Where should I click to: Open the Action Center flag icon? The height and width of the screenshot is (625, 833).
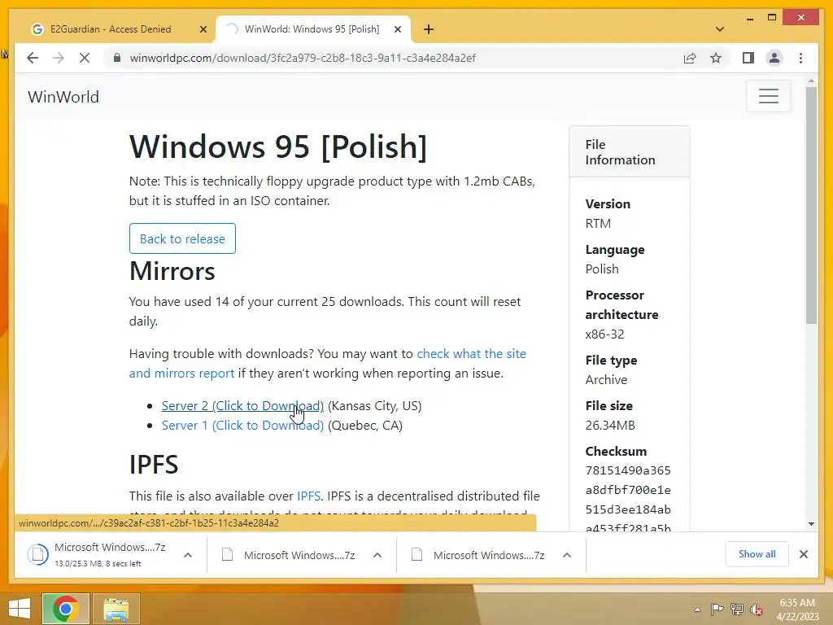click(717, 609)
